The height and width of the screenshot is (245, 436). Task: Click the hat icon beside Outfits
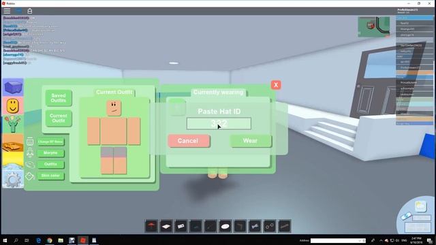click(30, 165)
